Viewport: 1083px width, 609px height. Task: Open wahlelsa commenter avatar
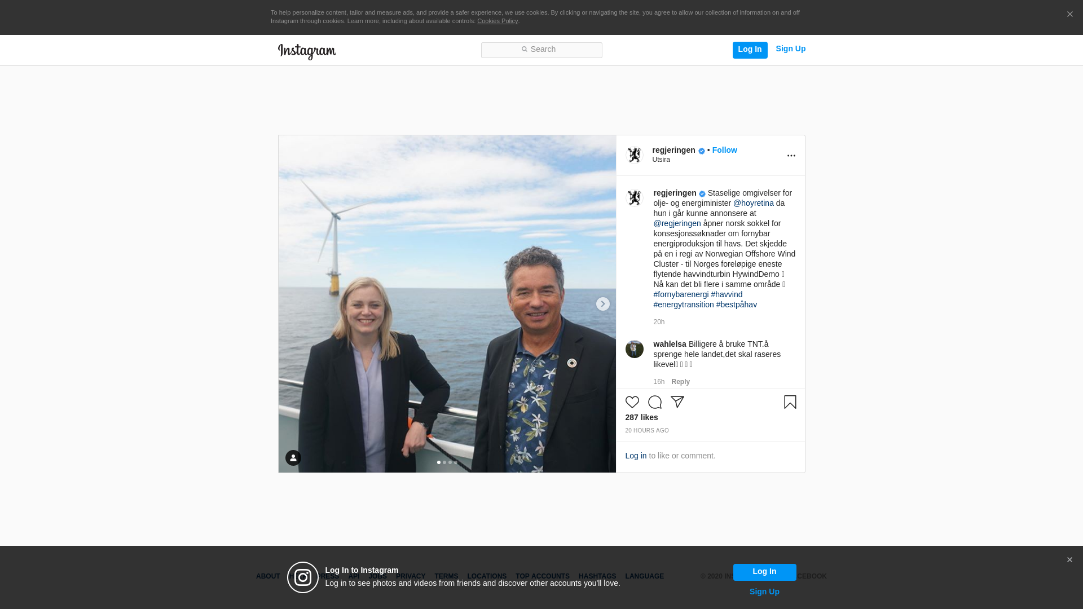pyautogui.click(x=634, y=349)
